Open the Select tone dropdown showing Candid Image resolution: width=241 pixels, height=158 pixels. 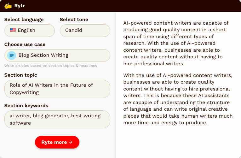tap(85, 31)
